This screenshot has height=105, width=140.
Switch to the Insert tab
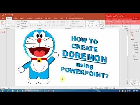(15, 18)
